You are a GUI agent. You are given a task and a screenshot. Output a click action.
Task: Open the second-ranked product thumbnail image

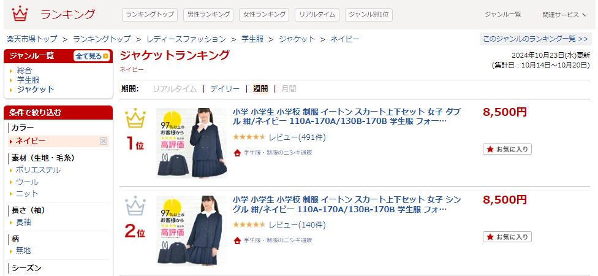pos(191,230)
